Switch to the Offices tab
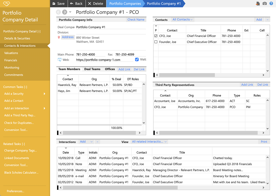Image resolution: width=276 pixels, height=196 pixels. click(x=110, y=69)
